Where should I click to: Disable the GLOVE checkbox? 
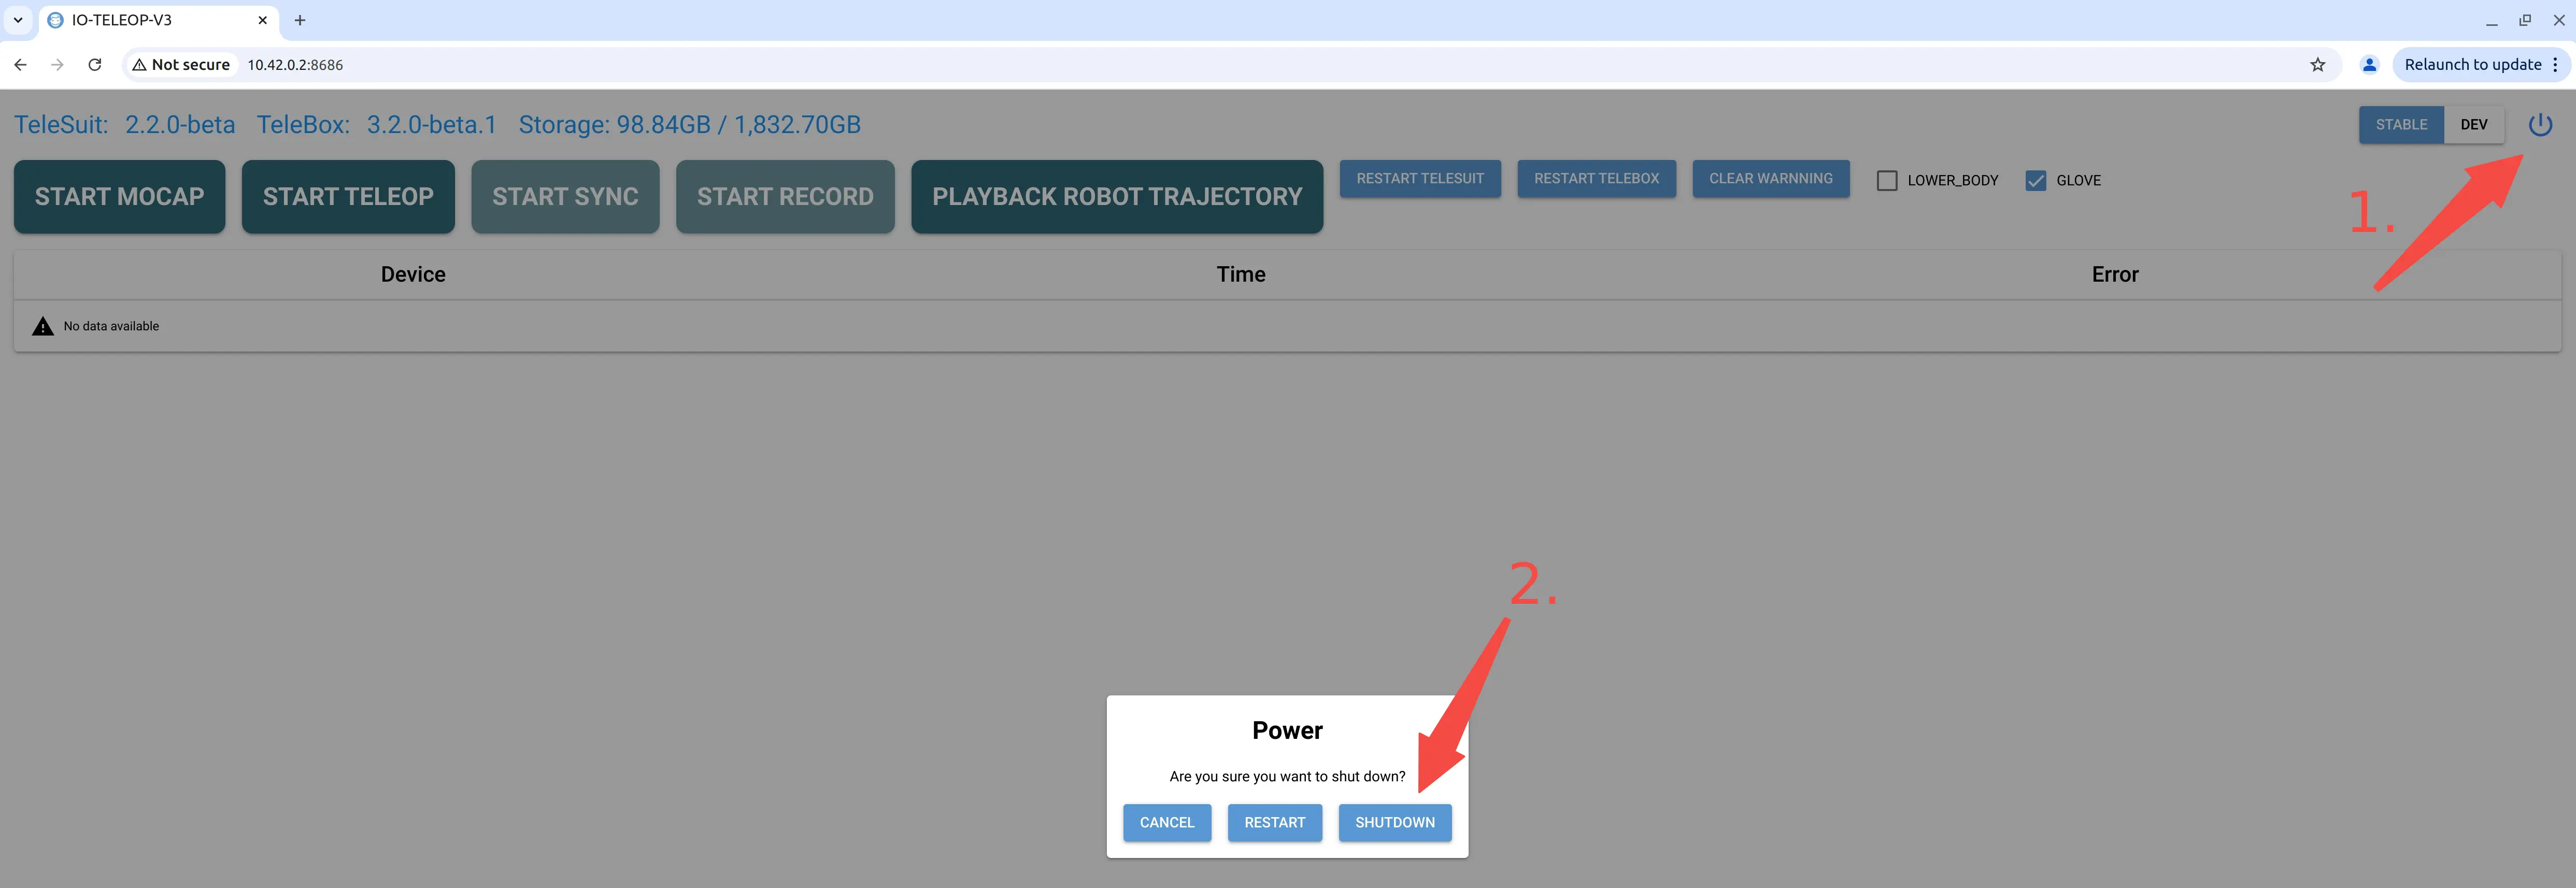2037,180
